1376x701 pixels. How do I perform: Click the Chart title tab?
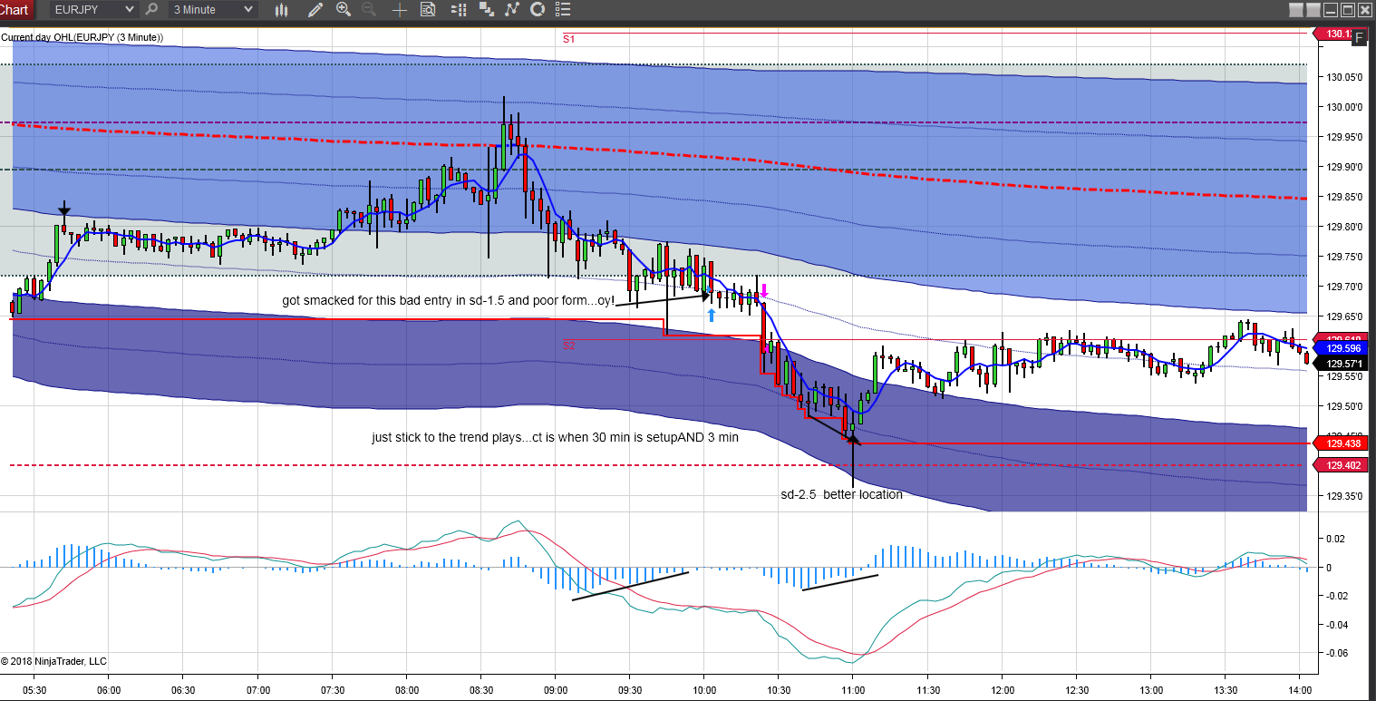(x=15, y=10)
